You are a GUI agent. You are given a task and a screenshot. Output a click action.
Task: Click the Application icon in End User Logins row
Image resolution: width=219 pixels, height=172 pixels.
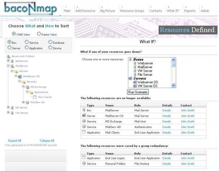click(84, 158)
